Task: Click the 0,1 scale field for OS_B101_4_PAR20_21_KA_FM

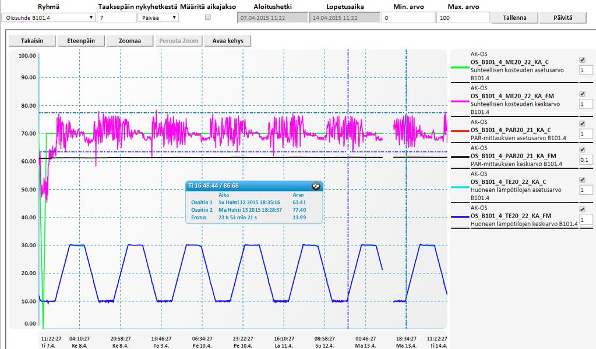Action: [x=586, y=160]
